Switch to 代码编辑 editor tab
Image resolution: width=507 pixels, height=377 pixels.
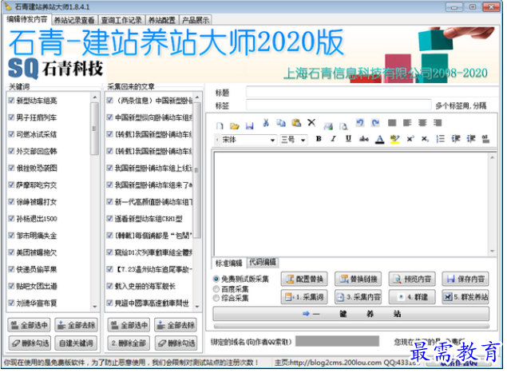(x=263, y=262)
